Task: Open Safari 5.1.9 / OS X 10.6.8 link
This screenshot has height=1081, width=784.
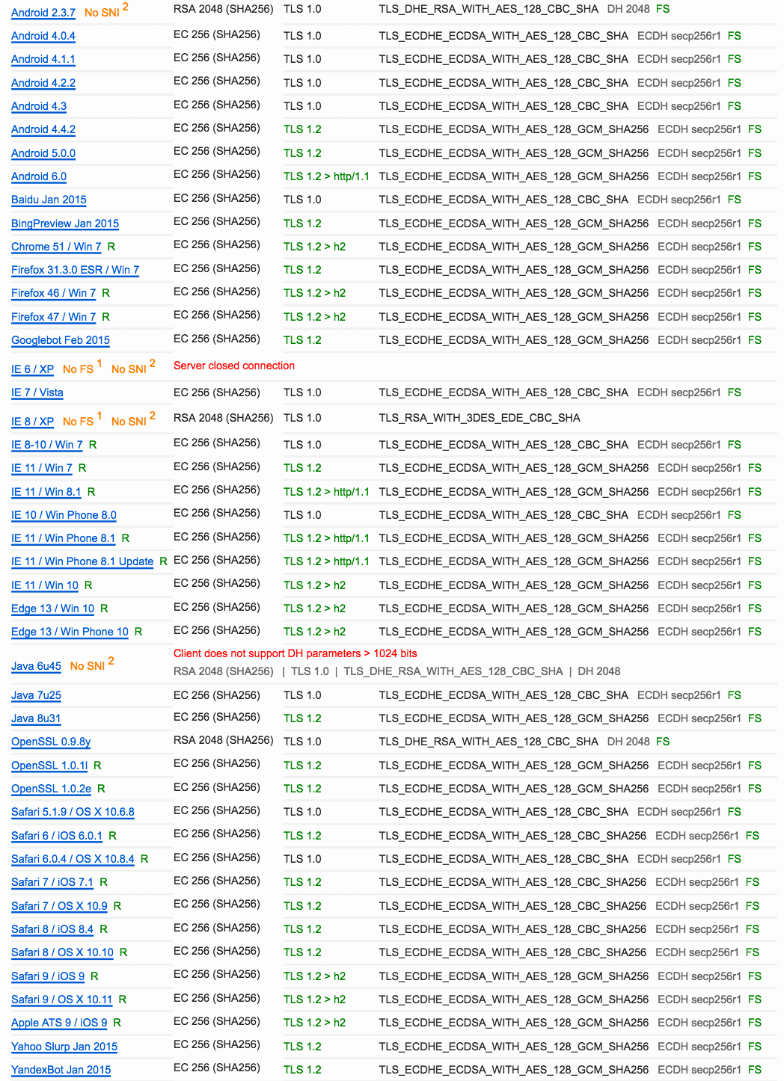Action: pyautogui.click(x=73, y=812)
